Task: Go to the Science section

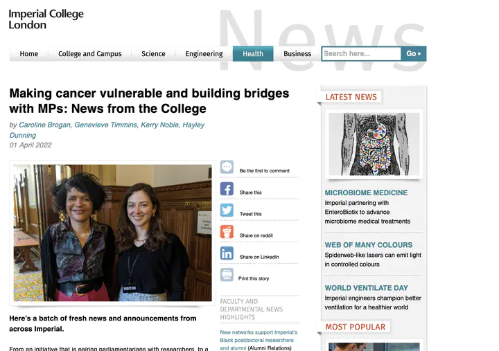Action: coord(153,54)
